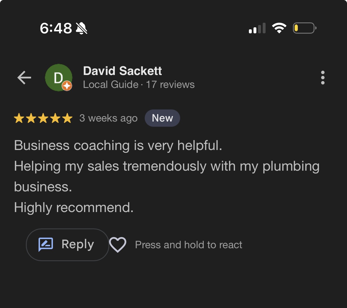Tap the Local Guide · 17 reviews text
The height and width of the screenshot is (308, 347).
(139, 85)
